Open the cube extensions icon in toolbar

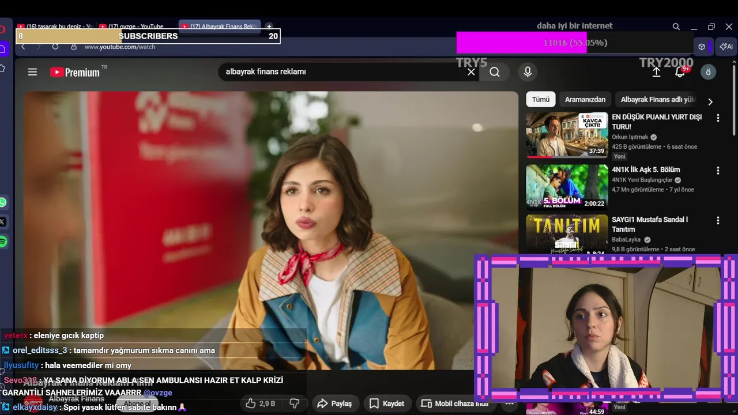tap(702, 47)
